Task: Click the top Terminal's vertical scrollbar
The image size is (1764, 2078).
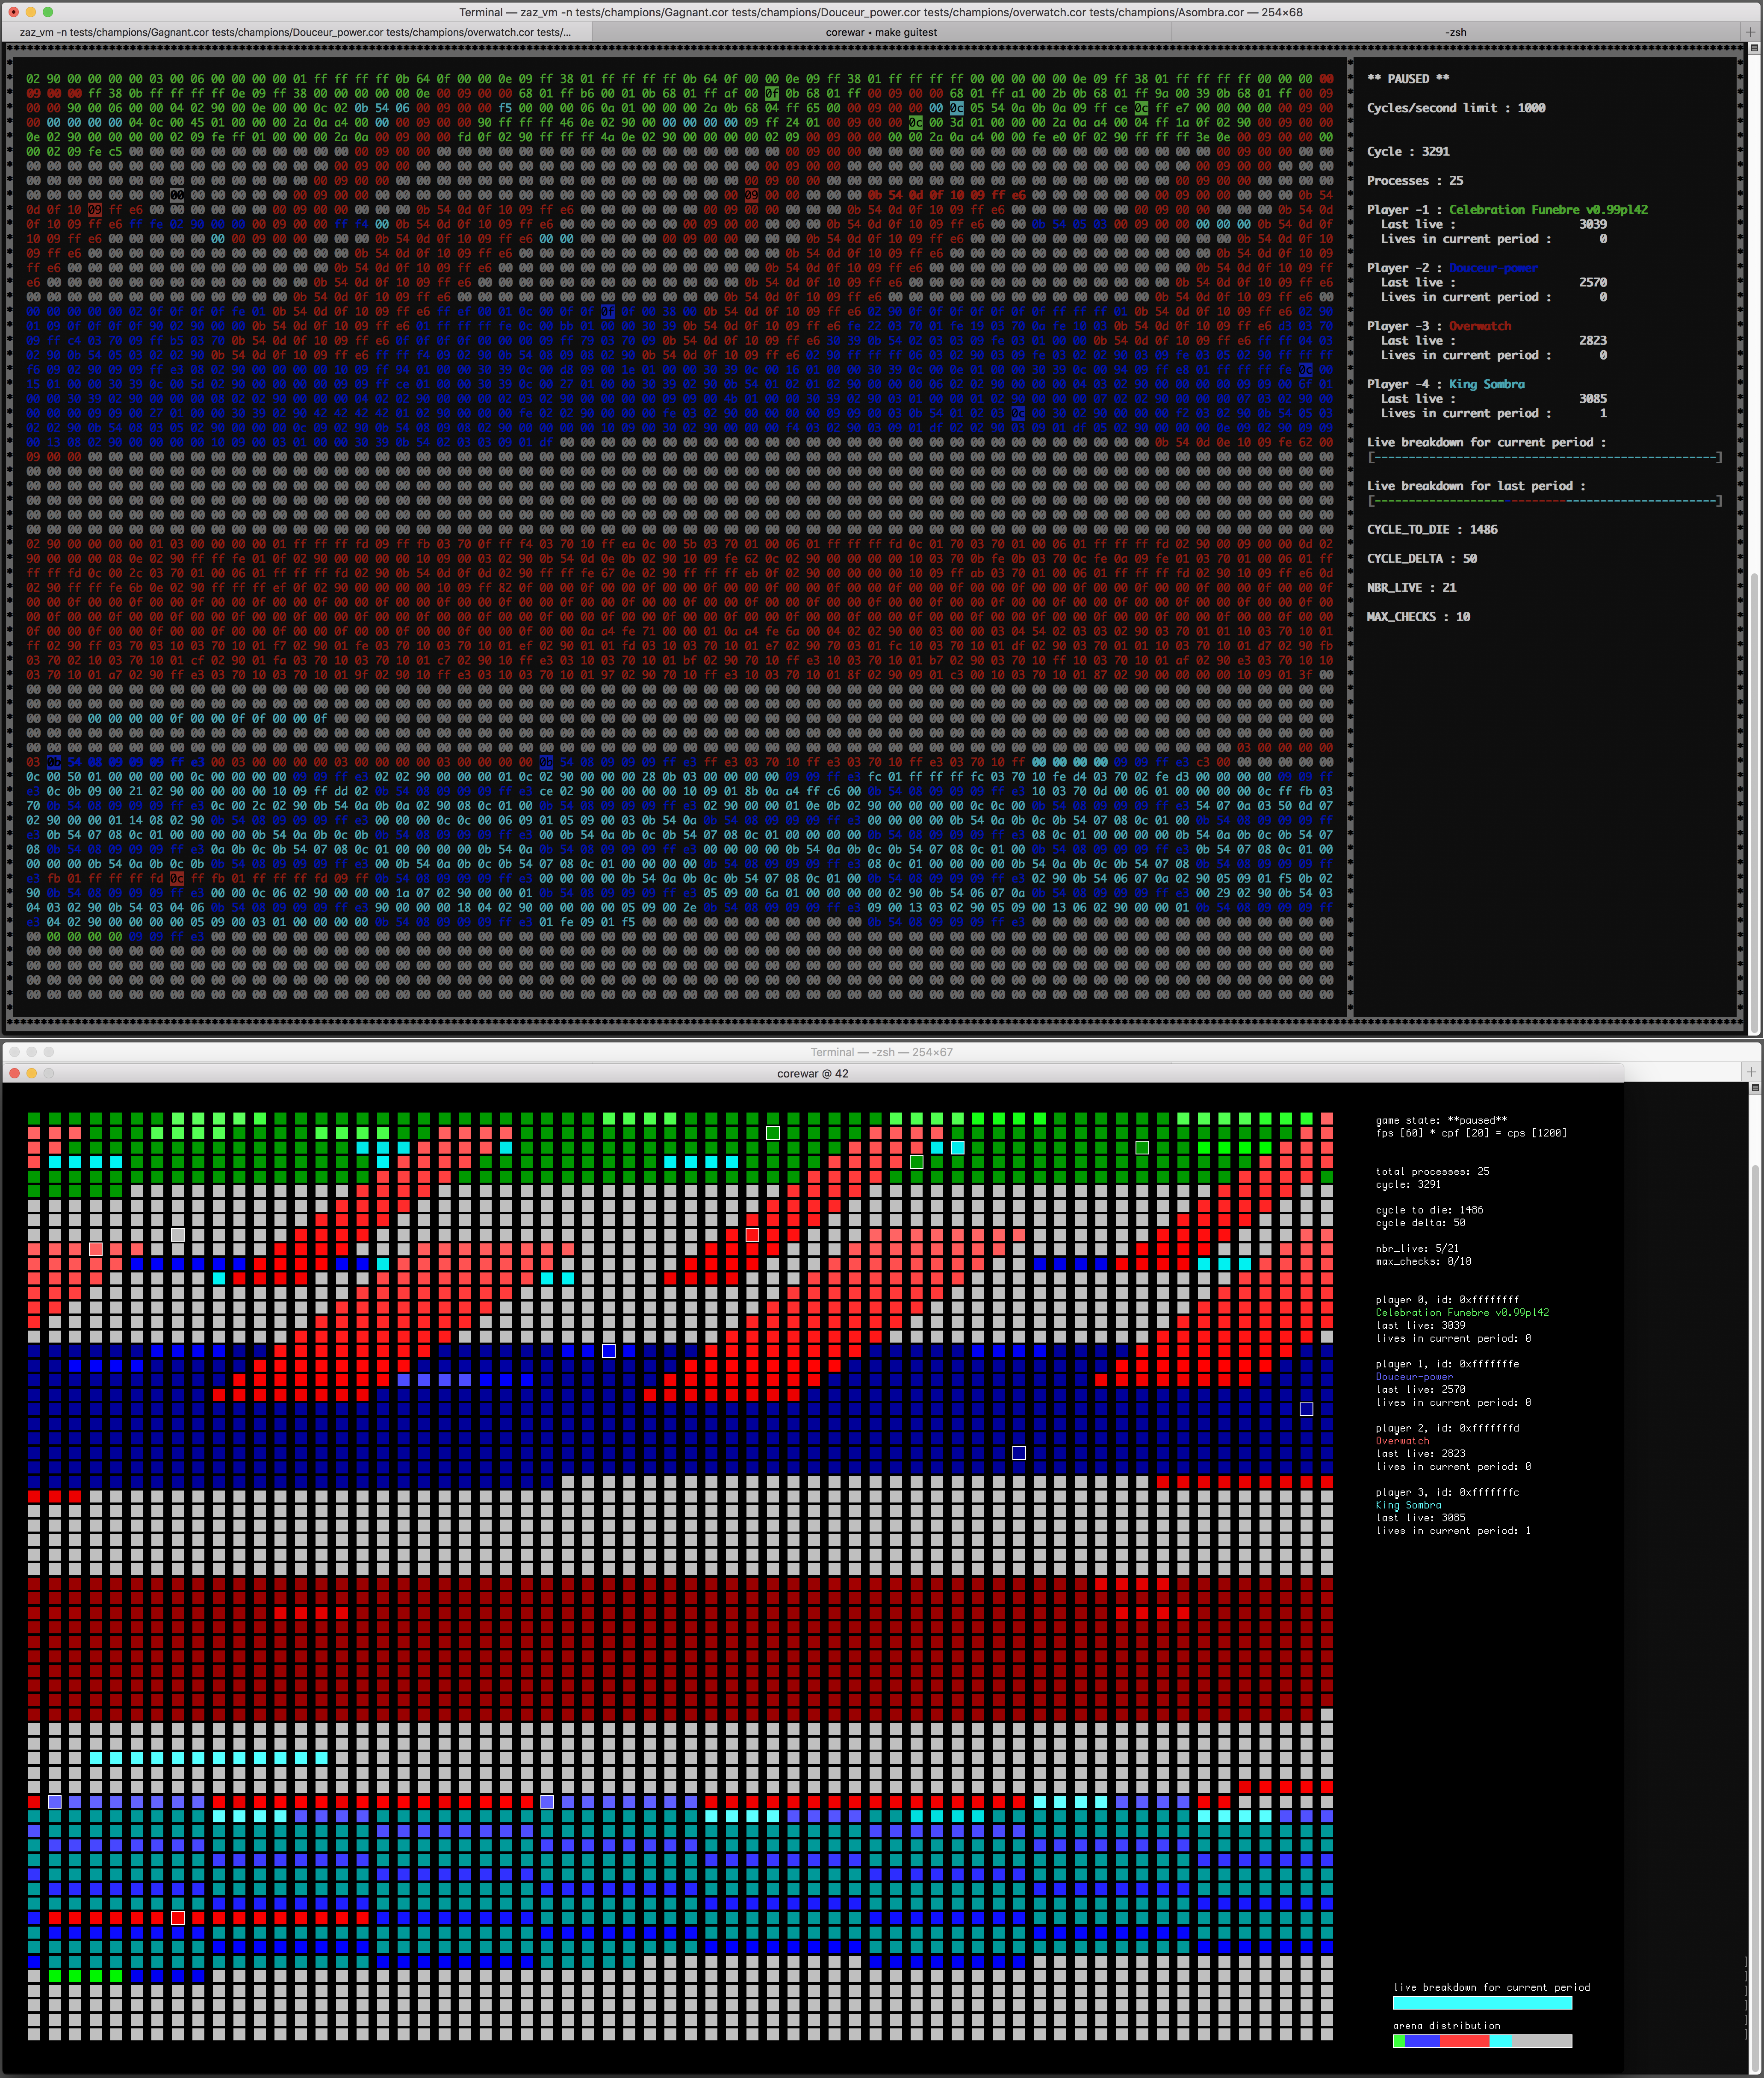Action: [x=1754, y=800]
